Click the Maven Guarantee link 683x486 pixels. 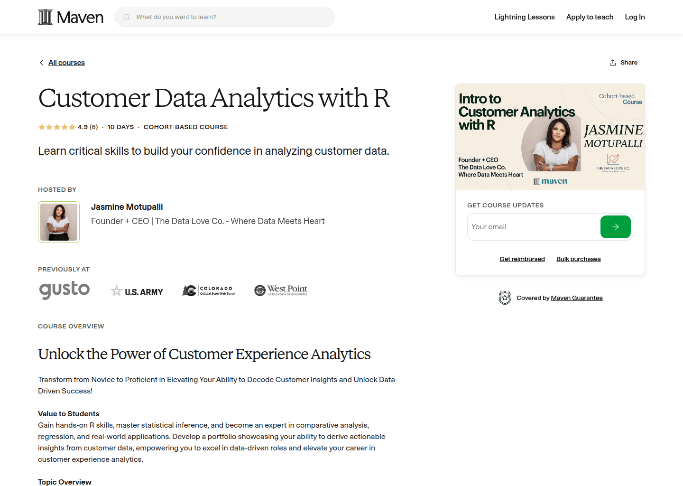tap(577, 298)
